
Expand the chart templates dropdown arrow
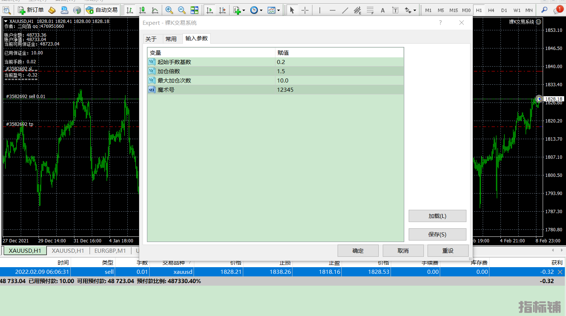(278, 10)
